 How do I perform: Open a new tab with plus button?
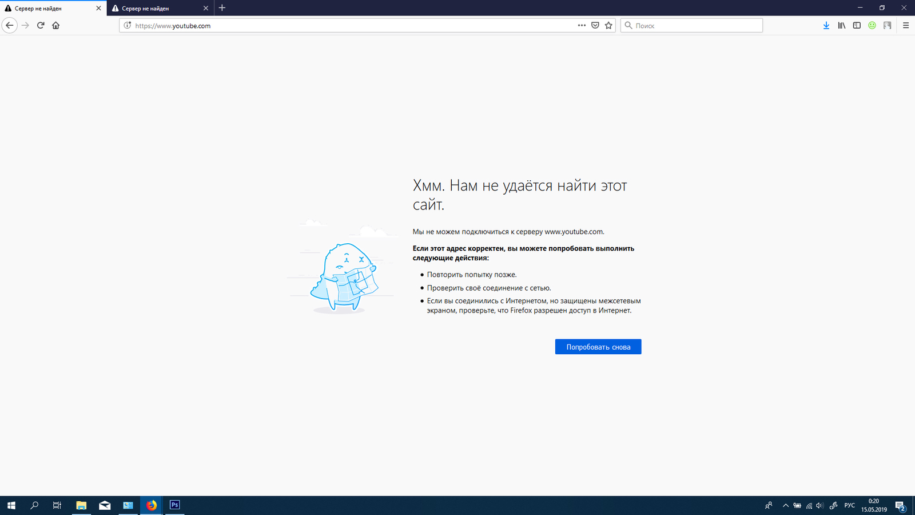tap(222, 8)
